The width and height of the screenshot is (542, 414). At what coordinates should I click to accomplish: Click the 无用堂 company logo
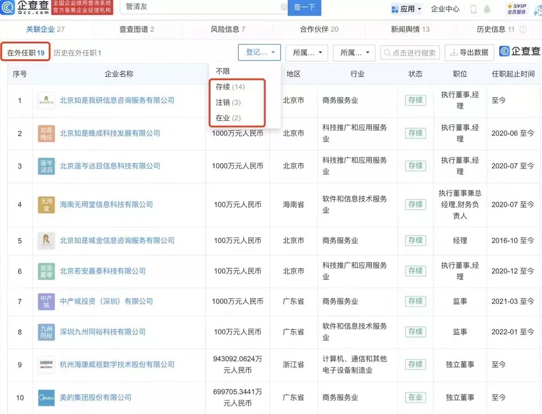click(x=46, y=204)
